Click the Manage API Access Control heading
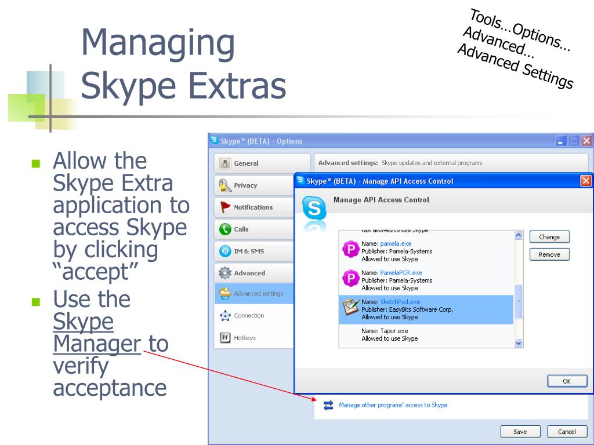594x445 pixels. click(381, 200)
